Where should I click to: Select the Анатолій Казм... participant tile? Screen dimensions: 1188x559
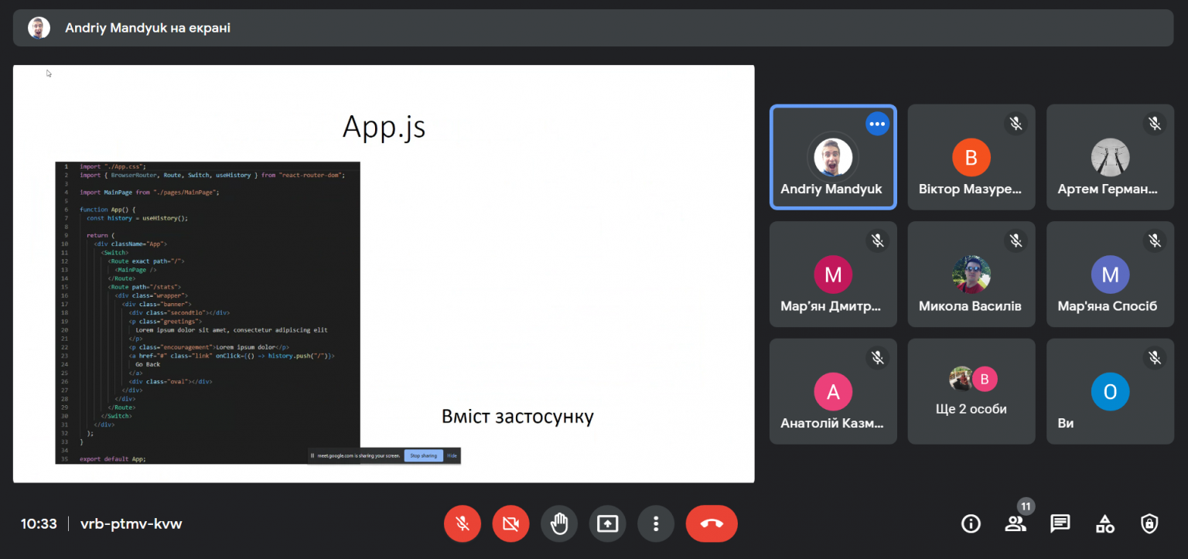click(x=833, y=391)
